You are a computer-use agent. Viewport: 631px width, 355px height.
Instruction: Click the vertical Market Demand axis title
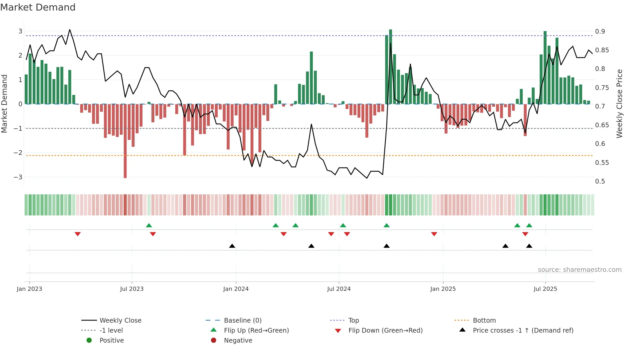pos(4,104)
